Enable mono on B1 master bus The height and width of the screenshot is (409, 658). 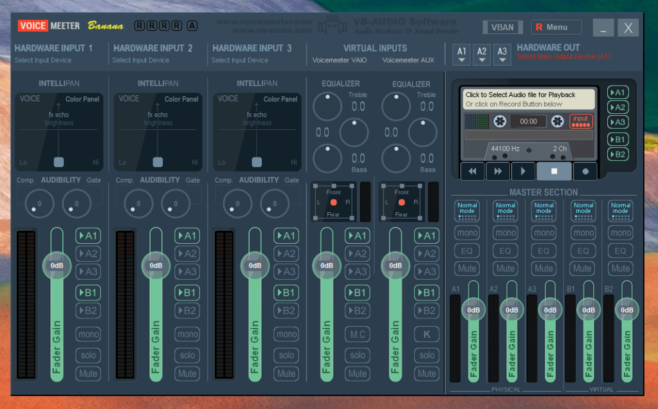click(x=583, y=233)
